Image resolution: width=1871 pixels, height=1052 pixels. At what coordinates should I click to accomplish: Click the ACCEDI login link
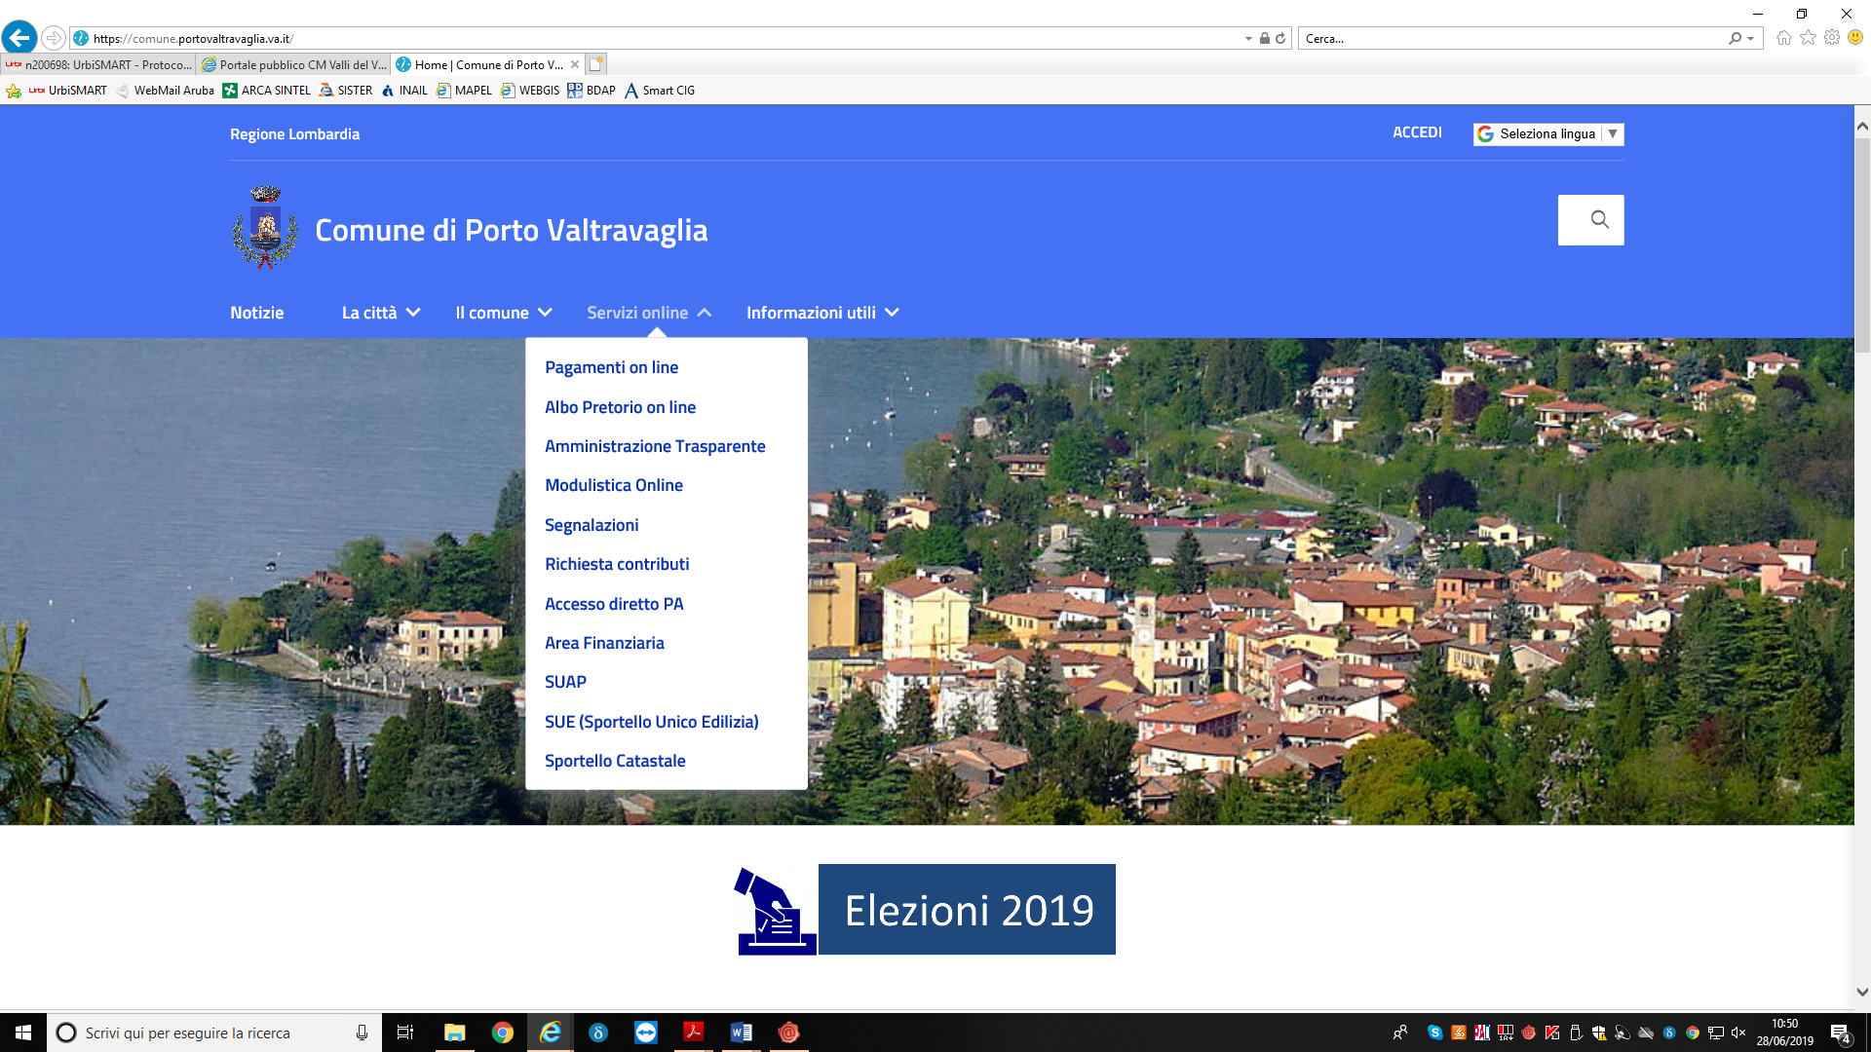(1417, 132)
